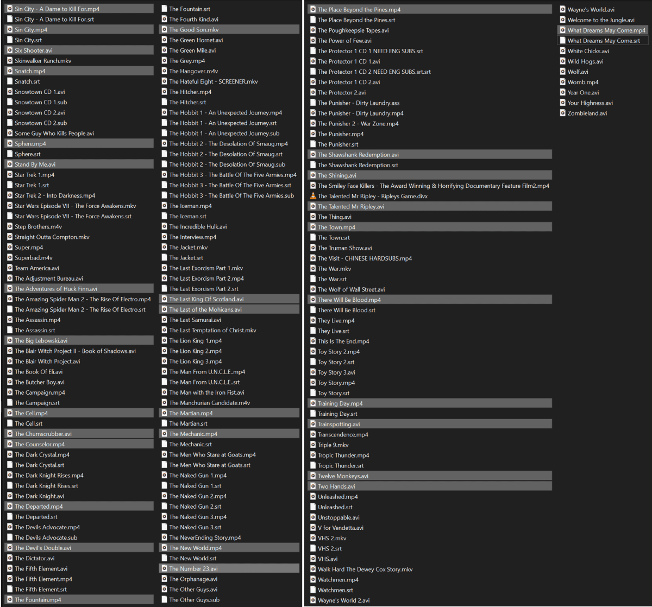Screen dimensions: 652x607
Task: Select The Good Son.mkv
Action: click(x=229, y=30)
